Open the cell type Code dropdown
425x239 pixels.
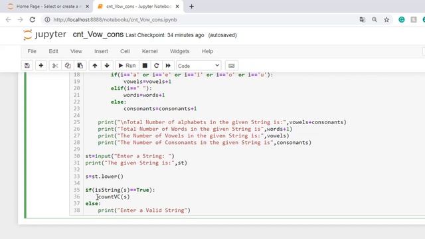[199, 66]
